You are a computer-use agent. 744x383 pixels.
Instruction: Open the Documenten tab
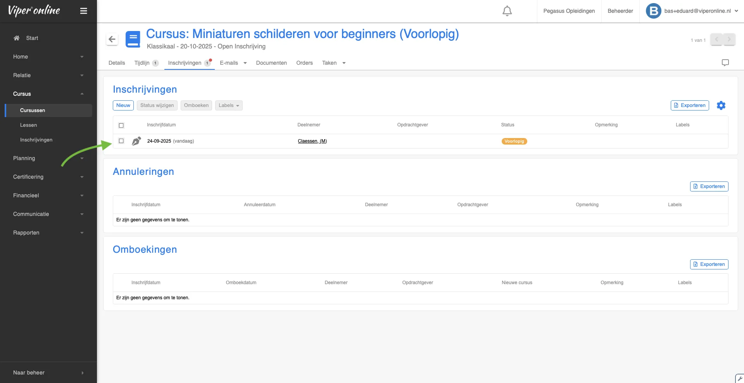click(x=271, y=63)
